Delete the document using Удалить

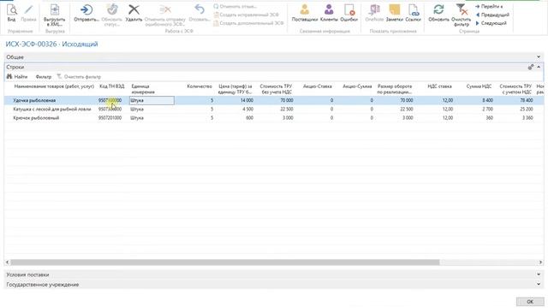[134, 13]
